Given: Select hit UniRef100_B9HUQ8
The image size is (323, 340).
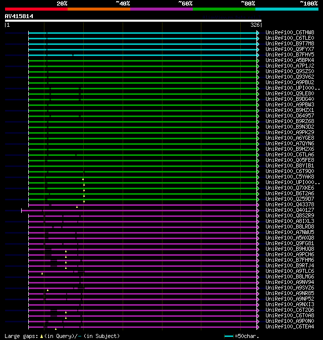Looking at the screenshot, I should pos(290,249).
